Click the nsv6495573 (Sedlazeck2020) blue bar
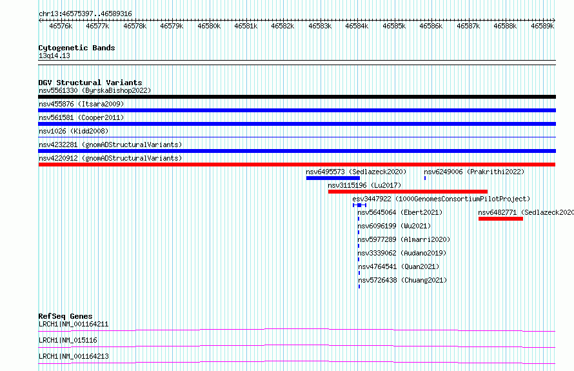Screen dimensions: 574x371 (x=333, y=178)
